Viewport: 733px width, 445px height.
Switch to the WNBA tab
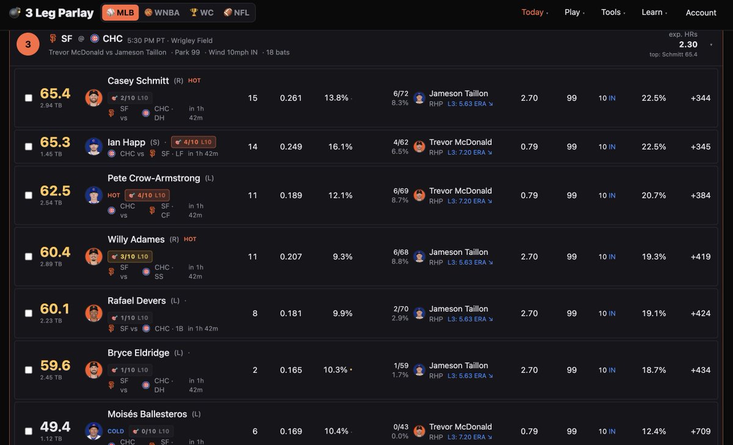162,12
